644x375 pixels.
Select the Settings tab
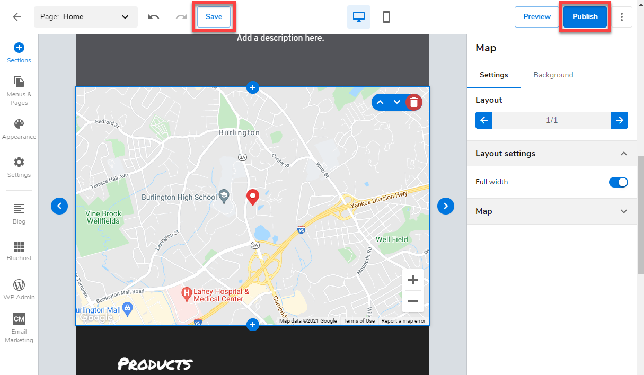[x=494, y=75]
